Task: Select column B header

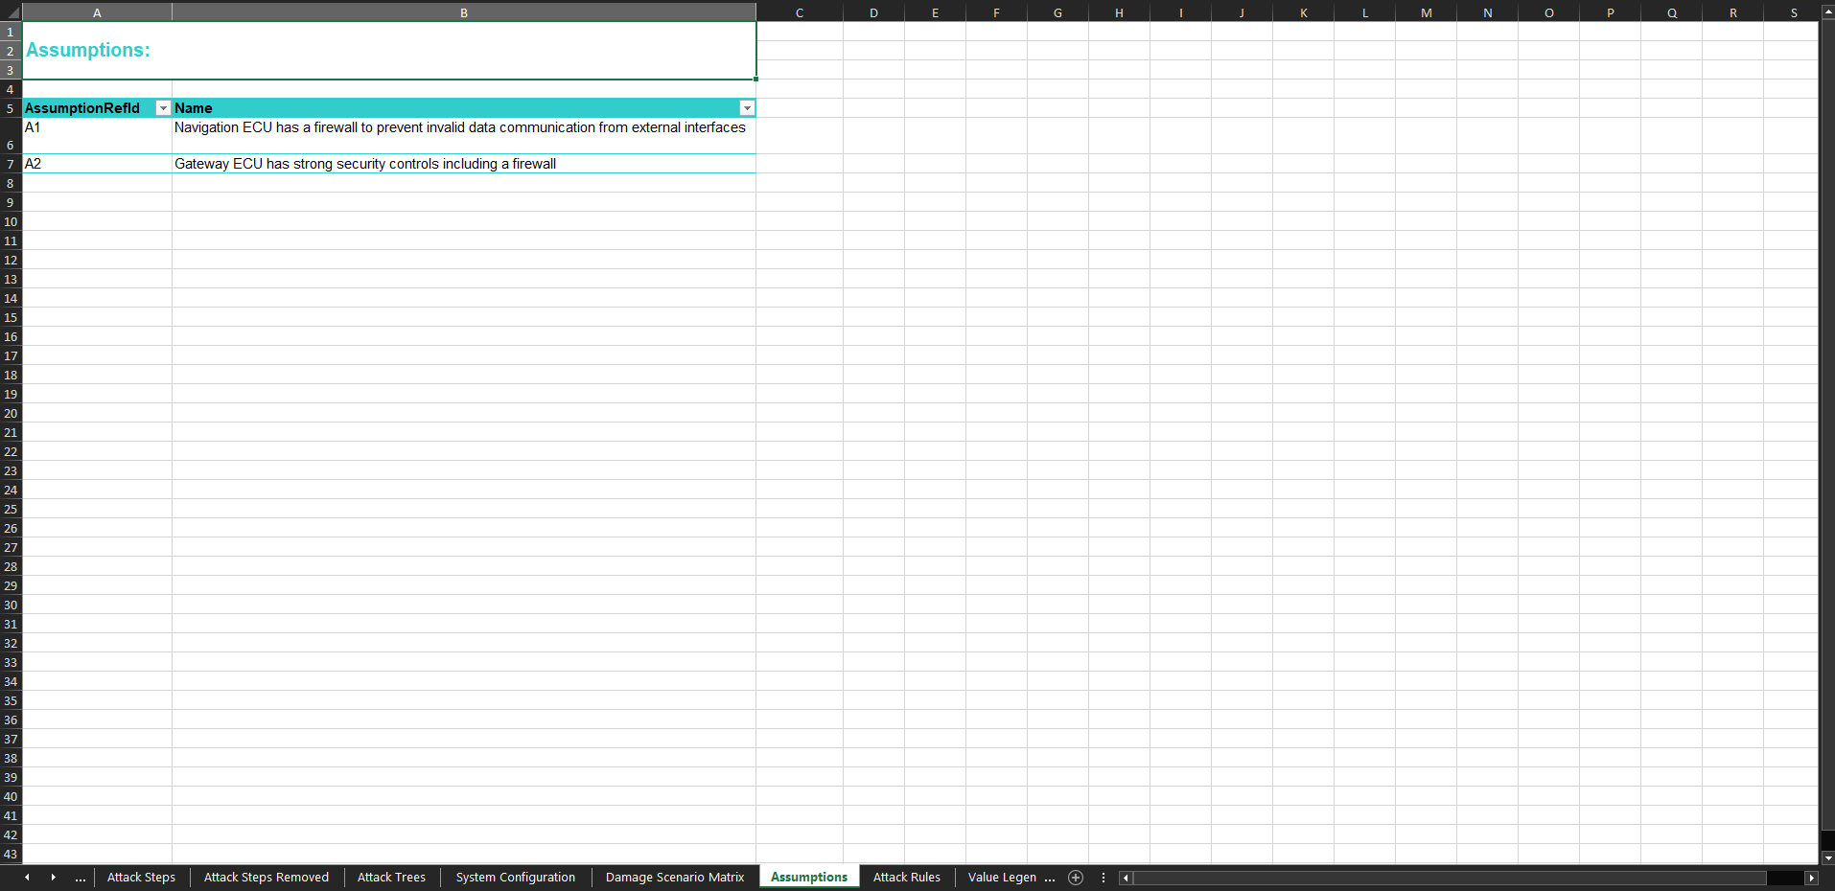Action: click(x=464, y=12)
